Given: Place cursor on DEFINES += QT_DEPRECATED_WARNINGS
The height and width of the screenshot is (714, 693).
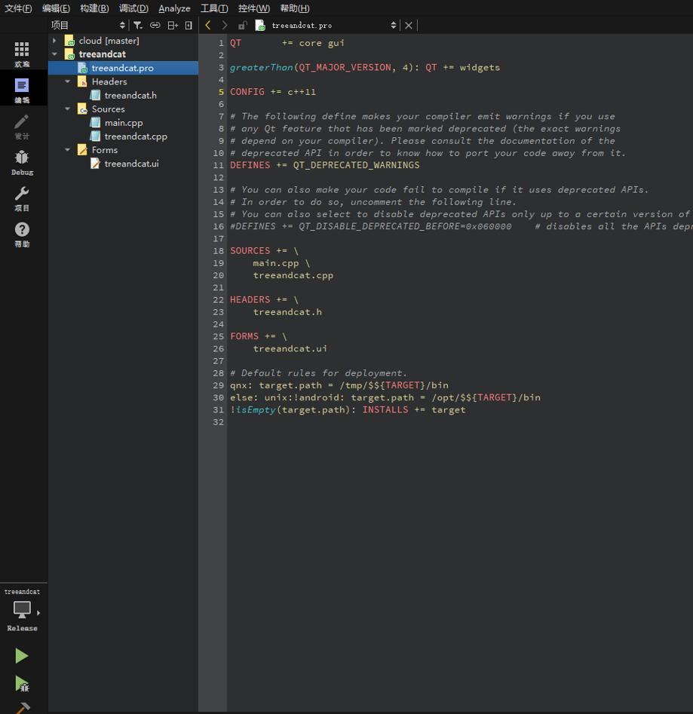Looking at the screenshot, I should click(x=325, y=165).
